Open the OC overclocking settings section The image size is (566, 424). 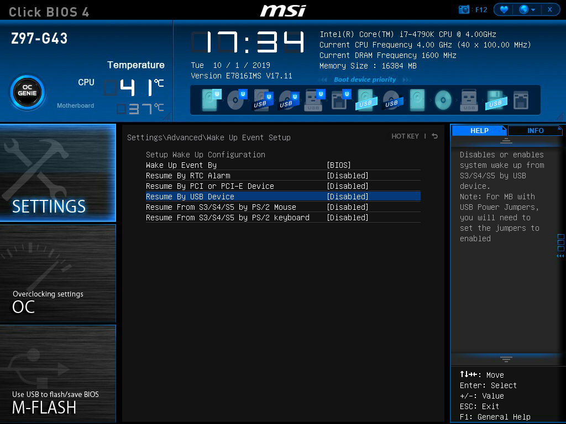[57, 273]
